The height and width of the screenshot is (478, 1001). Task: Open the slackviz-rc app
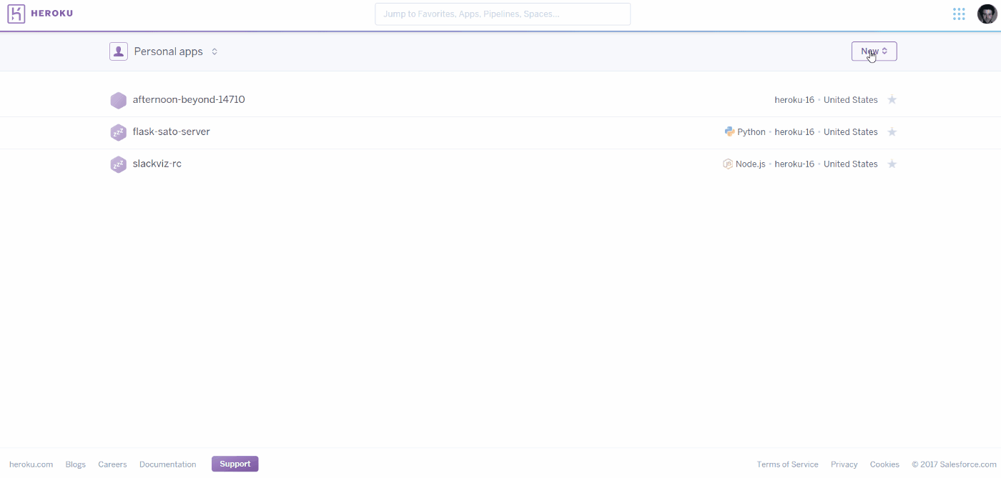pos(157,164)
